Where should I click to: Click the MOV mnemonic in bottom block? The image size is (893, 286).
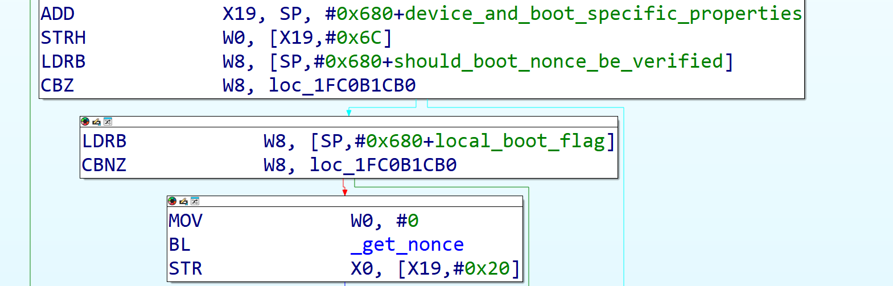pyautogui.click(x=186, y=221)
